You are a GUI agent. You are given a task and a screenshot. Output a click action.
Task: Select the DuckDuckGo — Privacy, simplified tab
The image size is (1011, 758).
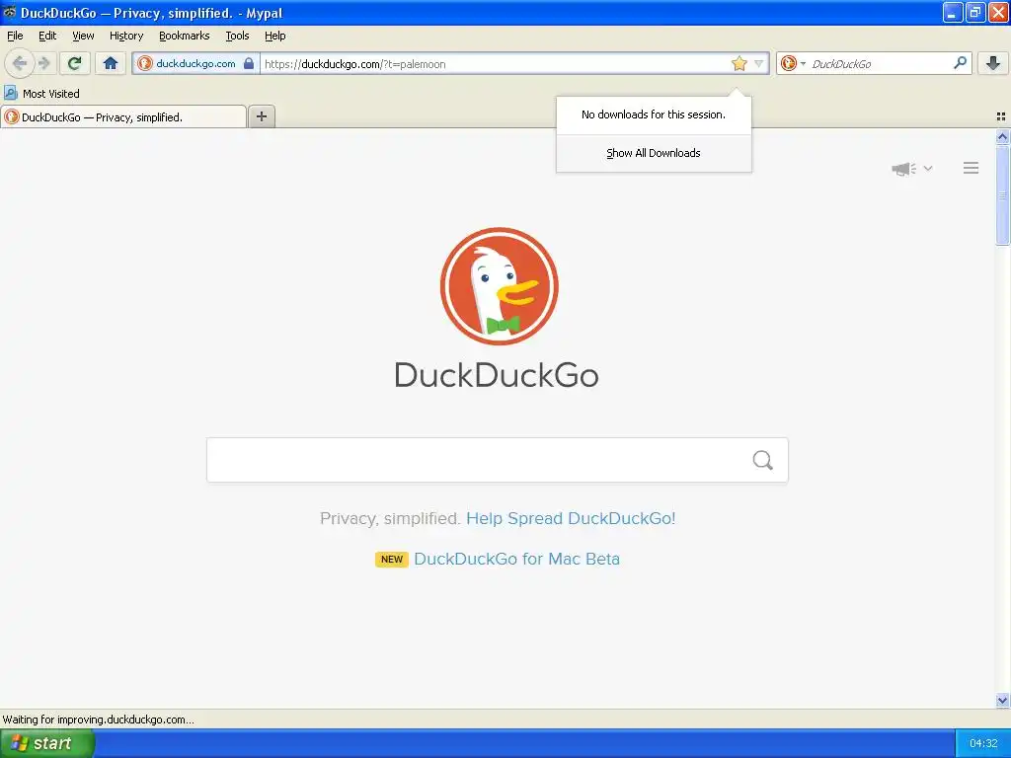coord(123,116)
